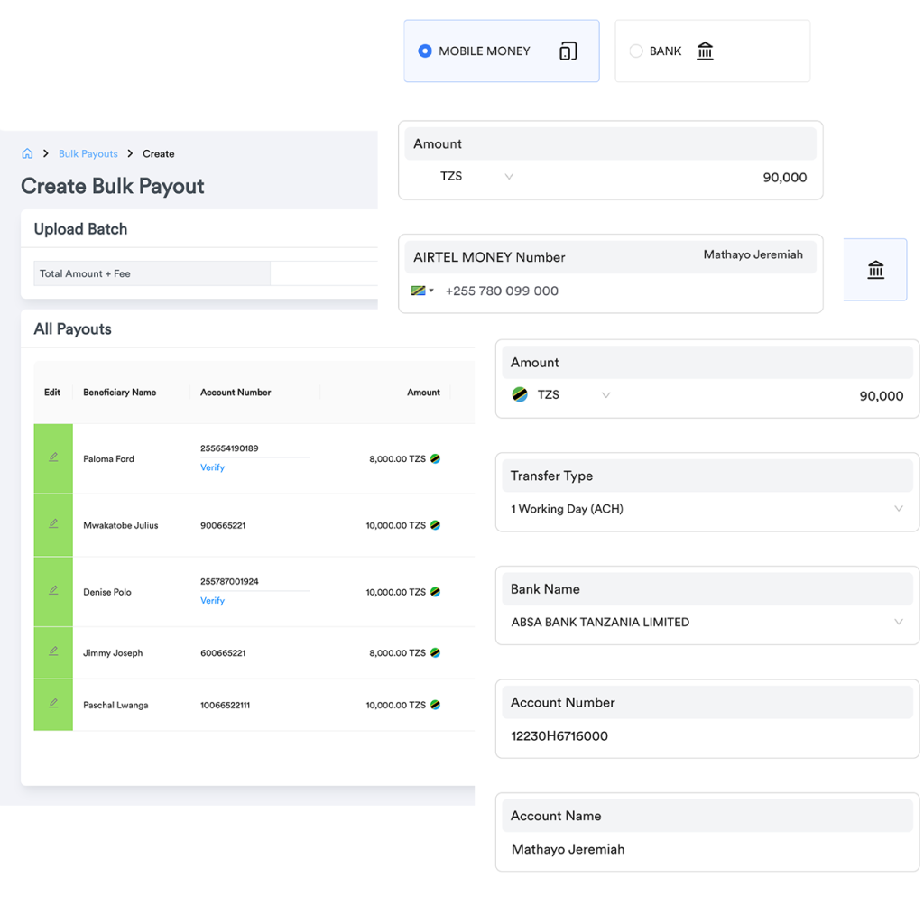Select the BANK radio button

coord(636,51)
